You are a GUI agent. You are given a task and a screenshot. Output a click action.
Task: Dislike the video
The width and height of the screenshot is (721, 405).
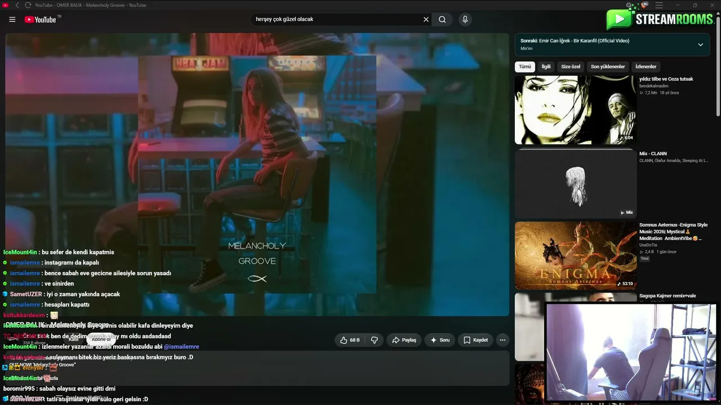tap(374, 340)
